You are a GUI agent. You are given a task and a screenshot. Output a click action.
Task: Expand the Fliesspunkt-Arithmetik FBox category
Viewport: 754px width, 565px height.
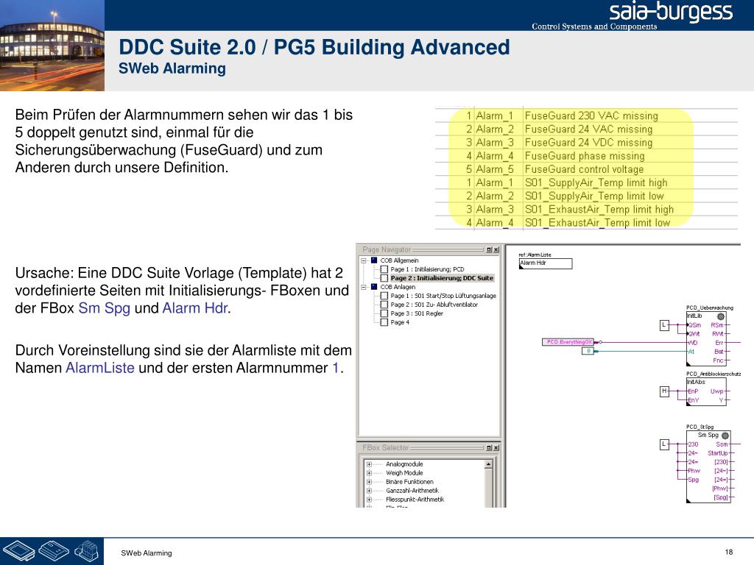(x=369, y=500)
